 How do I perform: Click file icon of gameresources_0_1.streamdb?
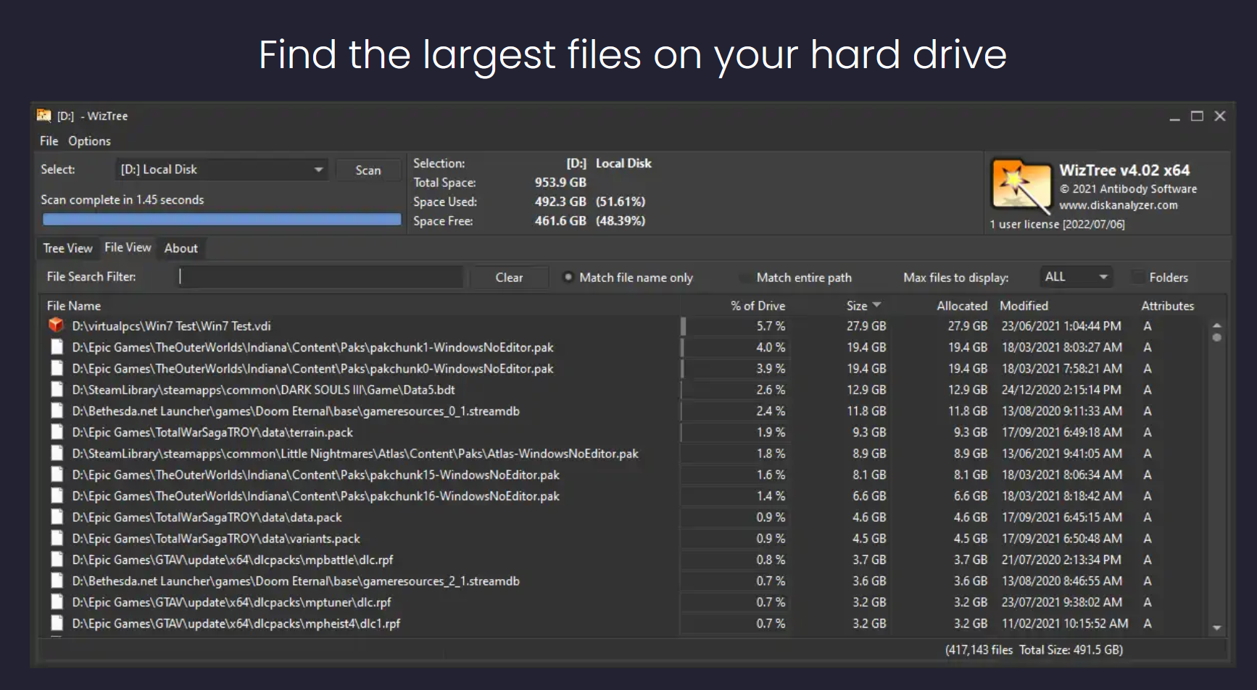(56, 411)
